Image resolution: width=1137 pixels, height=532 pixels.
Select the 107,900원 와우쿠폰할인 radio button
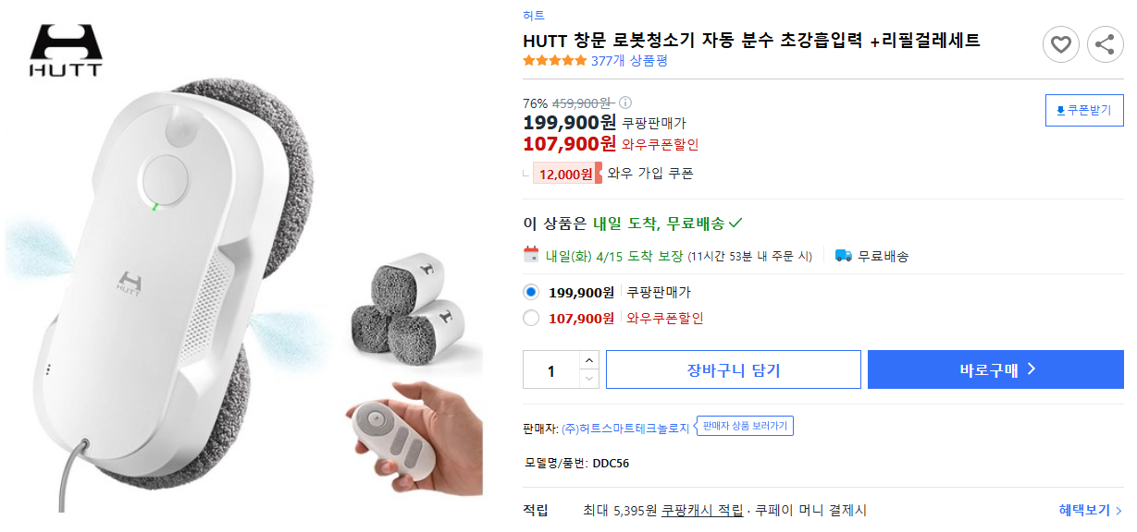[x=529, y=318]
